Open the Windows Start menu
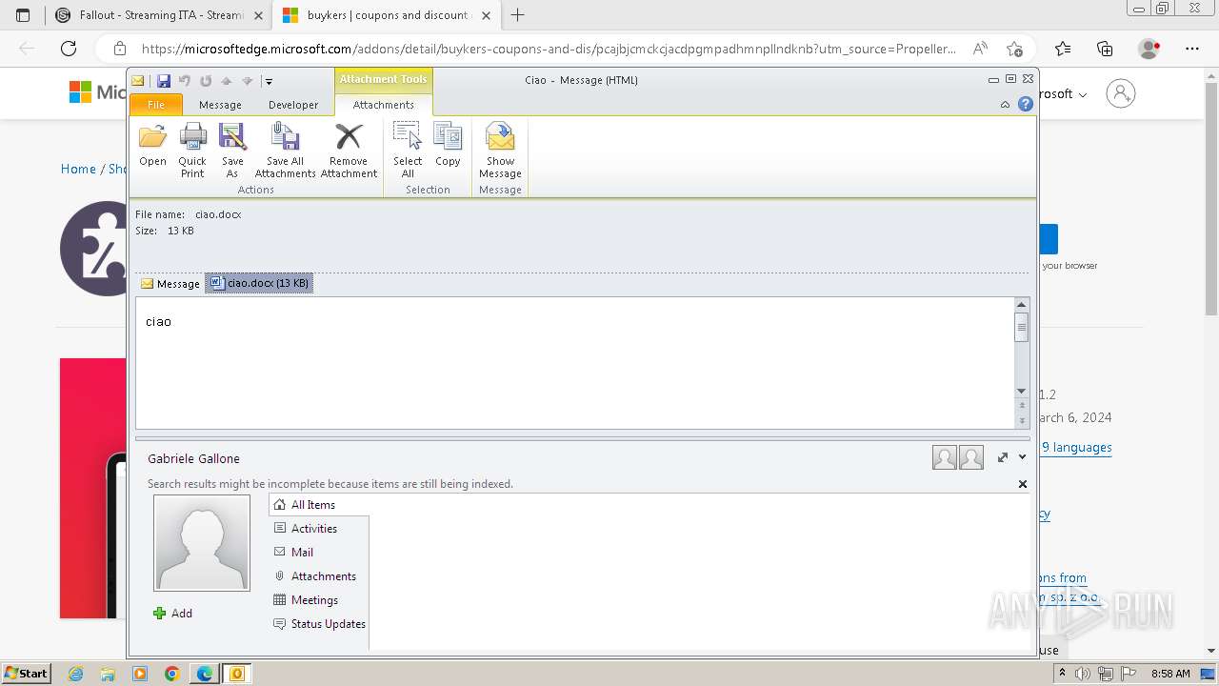Image resolution: width=1219 pixels, height=686 pixels. (26, 674)
